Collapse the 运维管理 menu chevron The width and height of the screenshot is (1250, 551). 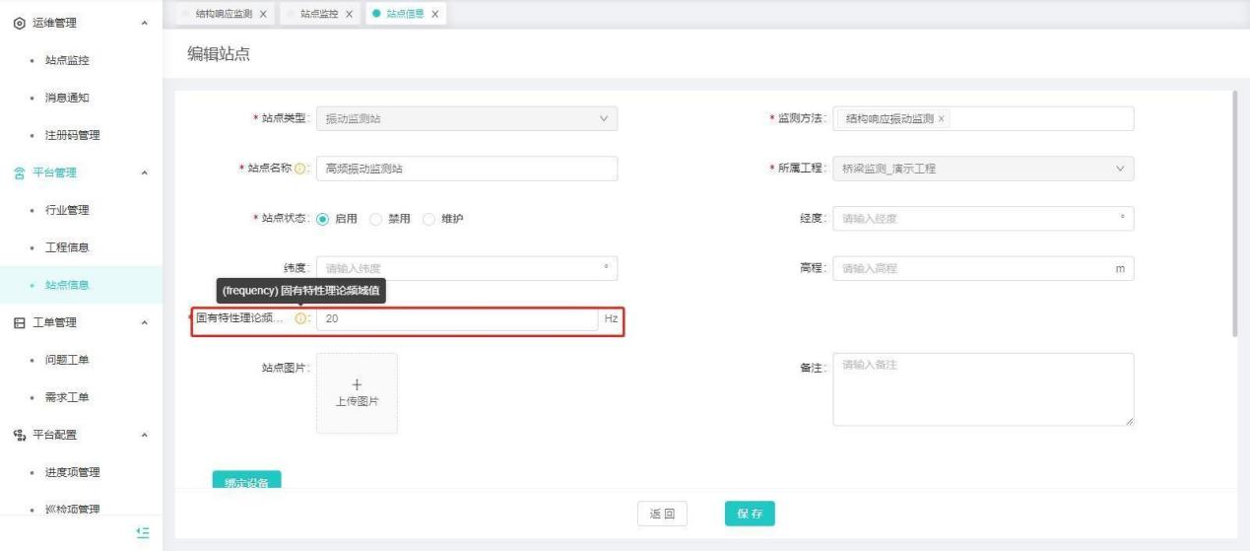coord(146,23)
